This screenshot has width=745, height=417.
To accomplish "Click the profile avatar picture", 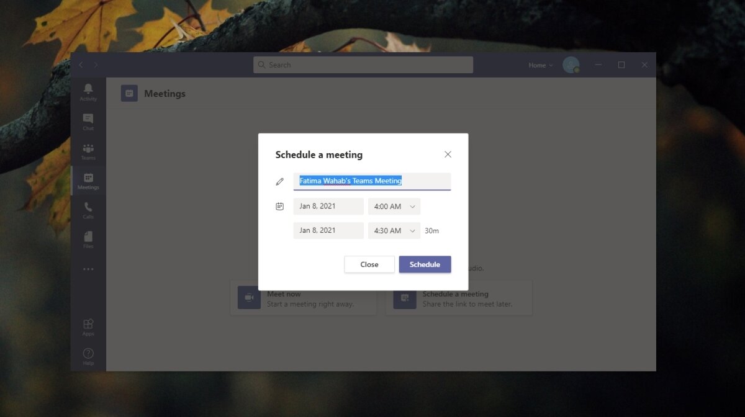I will pos(571,65).
